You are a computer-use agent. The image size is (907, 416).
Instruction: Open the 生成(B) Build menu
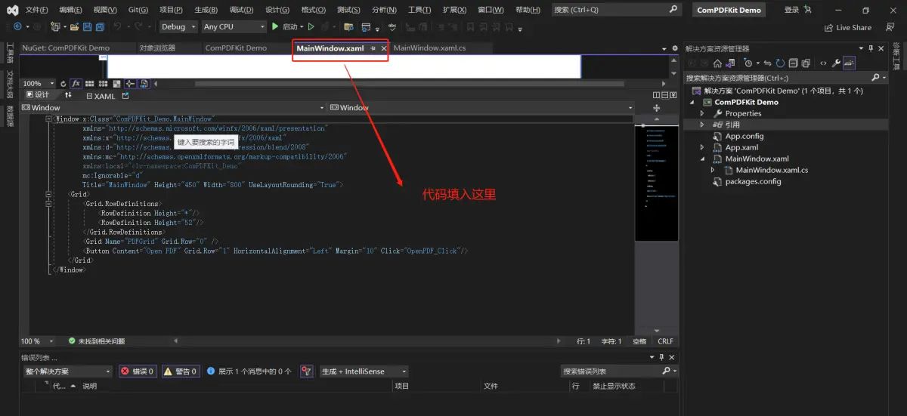tap(206, 10)
